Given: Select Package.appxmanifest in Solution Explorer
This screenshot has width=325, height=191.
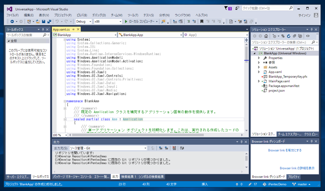Looking at the screenshot, I should (284, 86).
